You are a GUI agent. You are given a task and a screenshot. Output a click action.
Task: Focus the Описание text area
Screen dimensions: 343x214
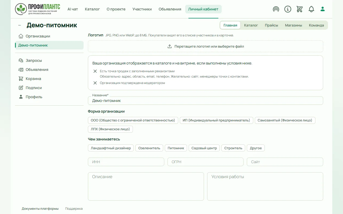click(x=146, y=186)
